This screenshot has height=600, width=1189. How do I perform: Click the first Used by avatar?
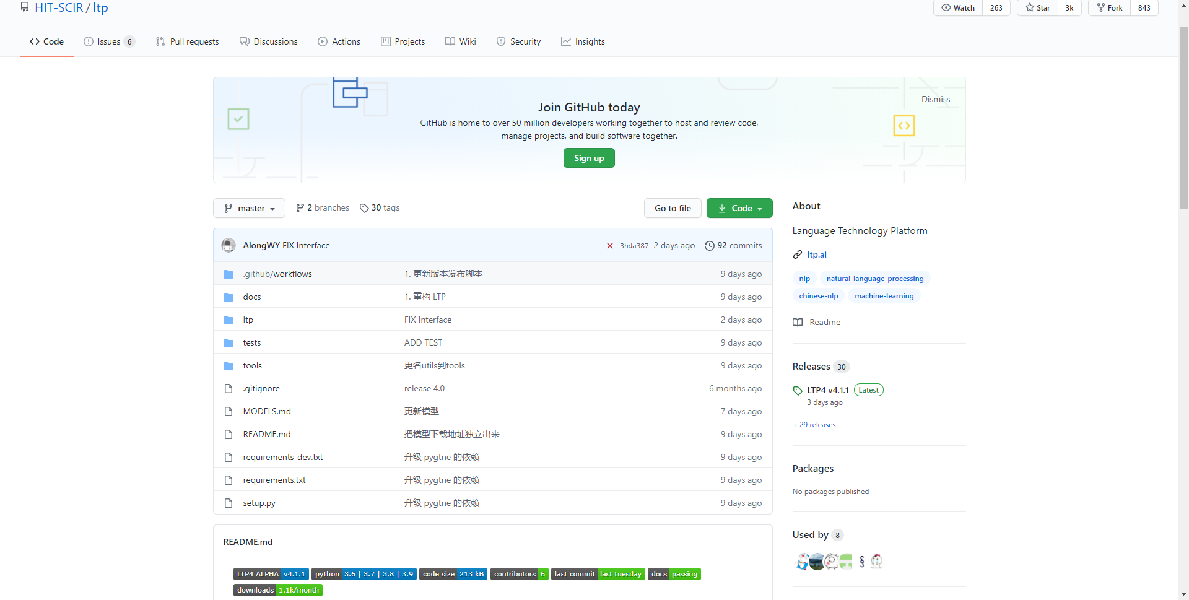(x=801, y=562)
